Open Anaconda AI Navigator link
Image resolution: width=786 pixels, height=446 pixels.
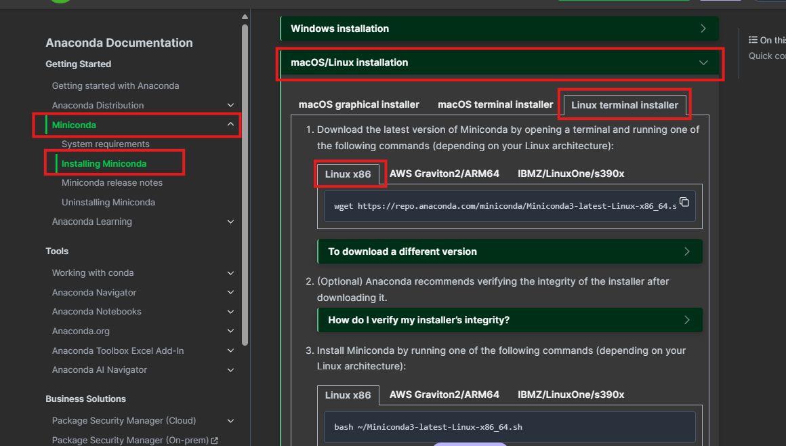click(99, 369)
